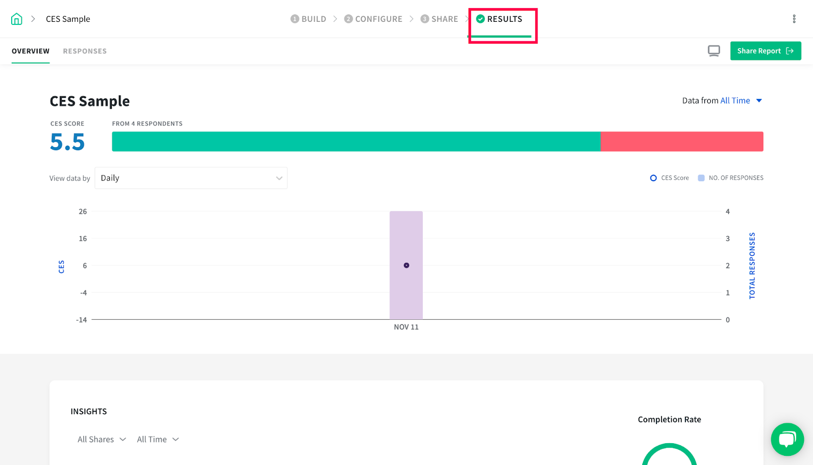
Task: Click the NOV 11 axis label
Action: [407, 327]
